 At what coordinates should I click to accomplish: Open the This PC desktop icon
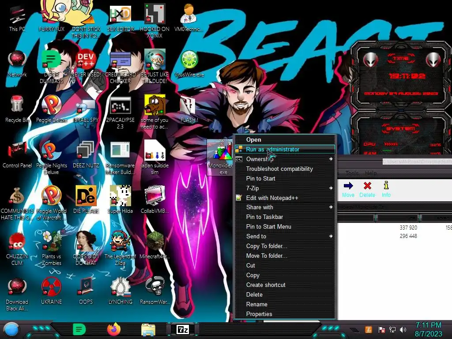(x=17, y=18)
